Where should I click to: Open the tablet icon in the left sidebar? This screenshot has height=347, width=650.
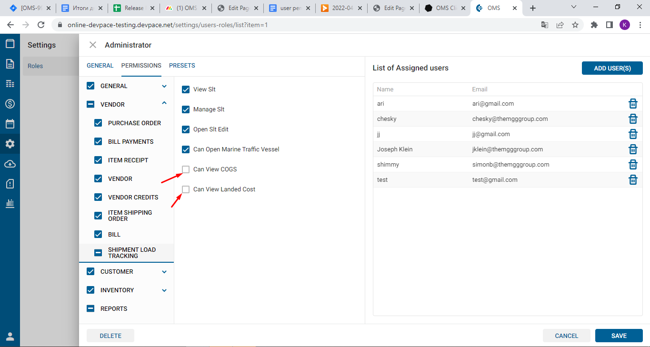click(10, 44)
